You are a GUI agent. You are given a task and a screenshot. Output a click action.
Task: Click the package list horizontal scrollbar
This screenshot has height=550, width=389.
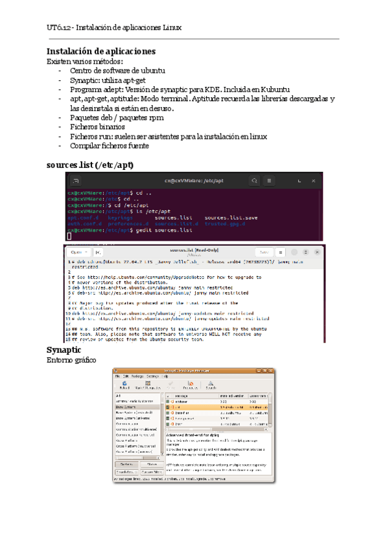pos(217,429)
